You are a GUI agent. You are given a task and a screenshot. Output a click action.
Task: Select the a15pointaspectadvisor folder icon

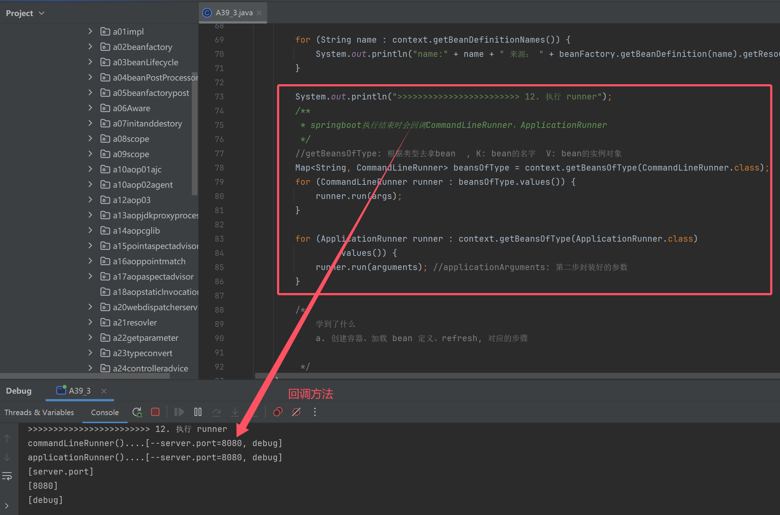point(105,246)
